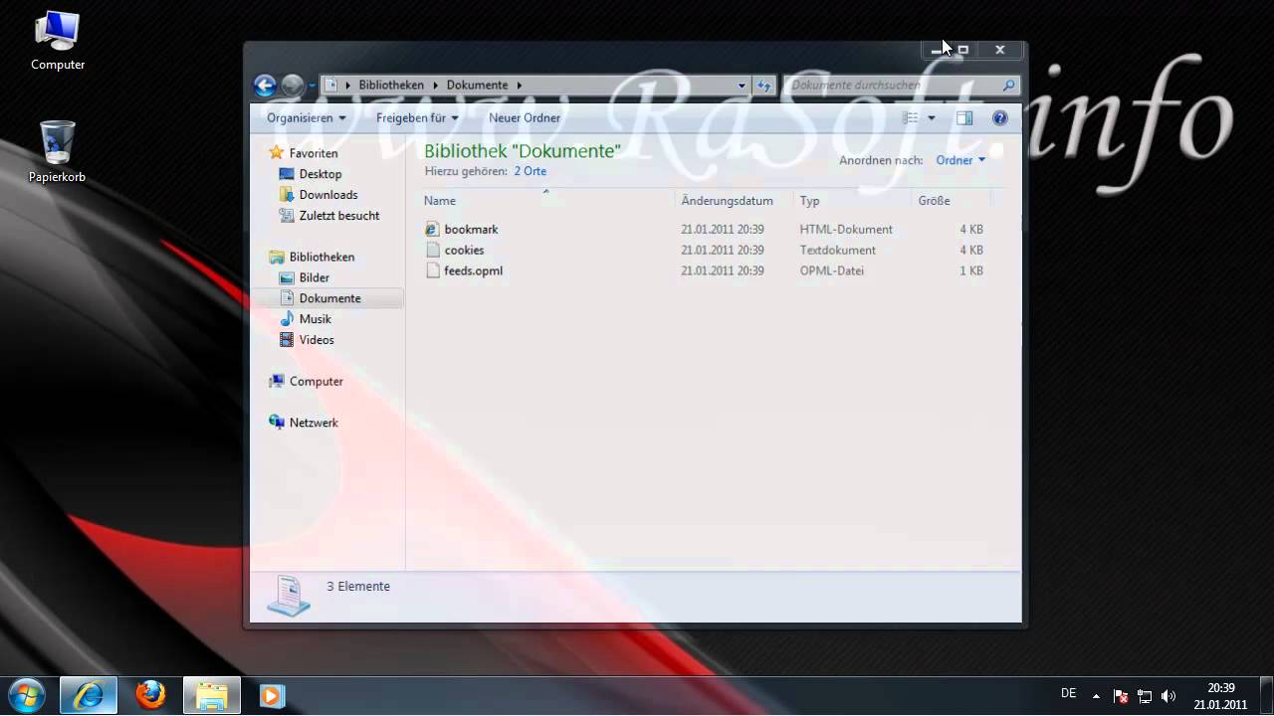Open recent locations dropdown beside forward arrow
The width and height of the screenshot is (1274, 716).
pos(312,86)
